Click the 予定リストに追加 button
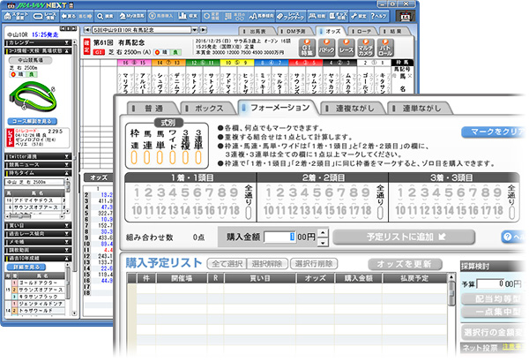This screenshot has height=362, width=529. (404, 237)
